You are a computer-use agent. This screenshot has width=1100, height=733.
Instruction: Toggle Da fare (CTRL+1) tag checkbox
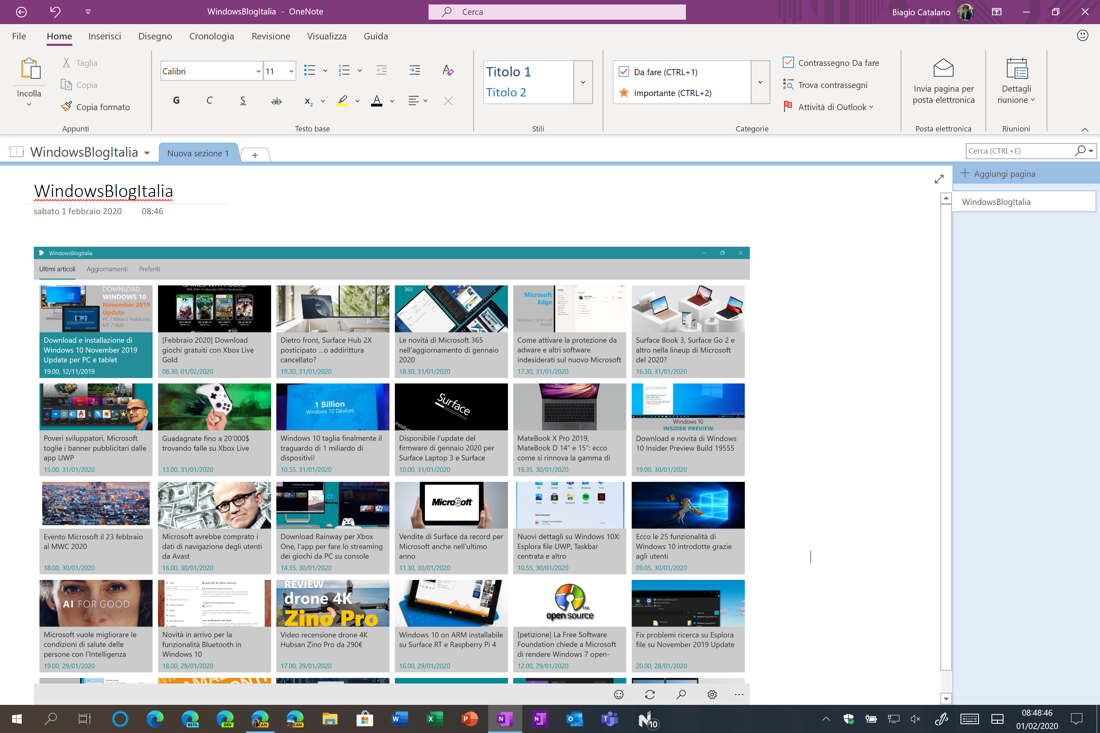click(x=624, y=72)
